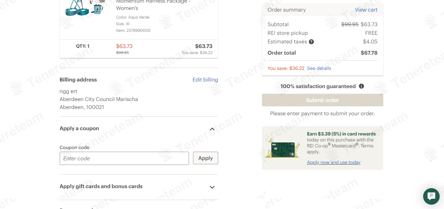Click the Apply a coupon heading

[79, 129]
